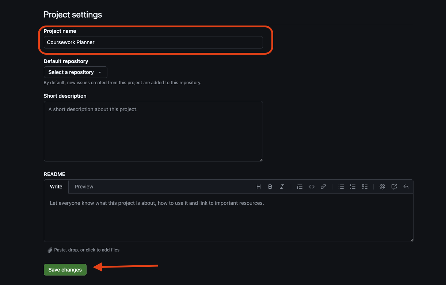Add a link via README toolbar
446x285 pixels.
[323, 187]
